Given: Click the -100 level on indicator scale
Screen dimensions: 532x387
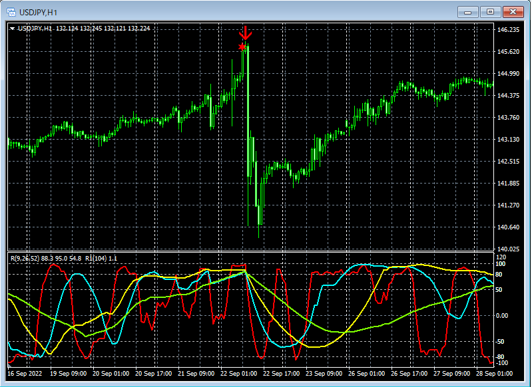Looking at the screenshot, I should 501,363.
